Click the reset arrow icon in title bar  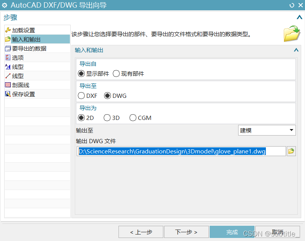[x=292, y=5]
